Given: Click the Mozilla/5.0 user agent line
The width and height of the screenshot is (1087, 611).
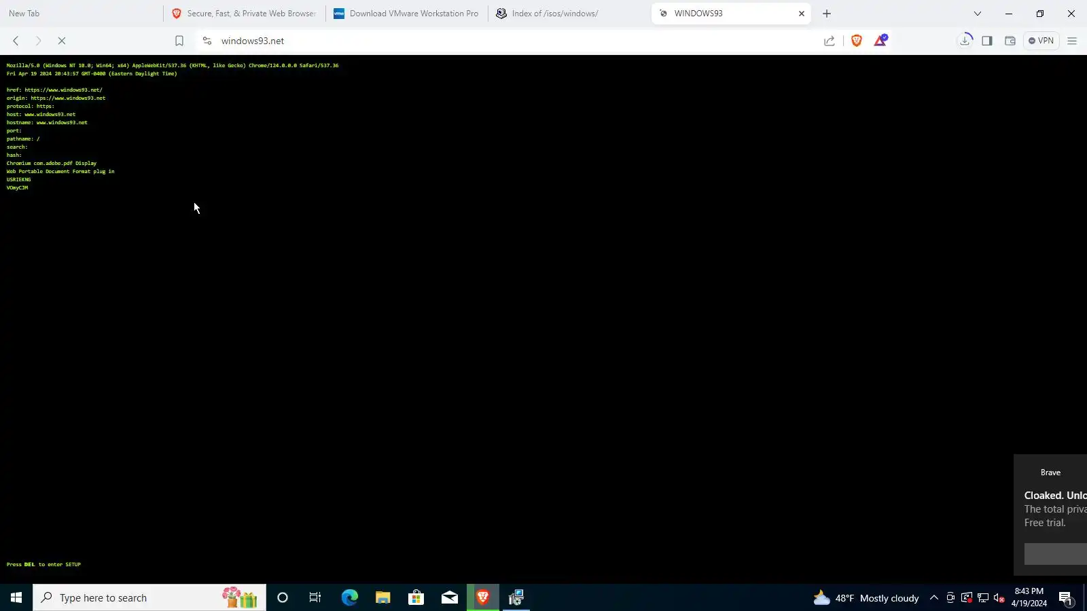Looking at the screenshot, I should point(173,65).
